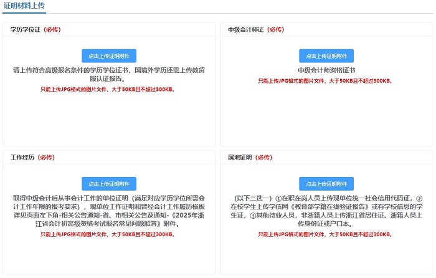This screenshot has width=436, height=278.
Task: Click the red 必传 label beside 属地证明
Action: 264,158
